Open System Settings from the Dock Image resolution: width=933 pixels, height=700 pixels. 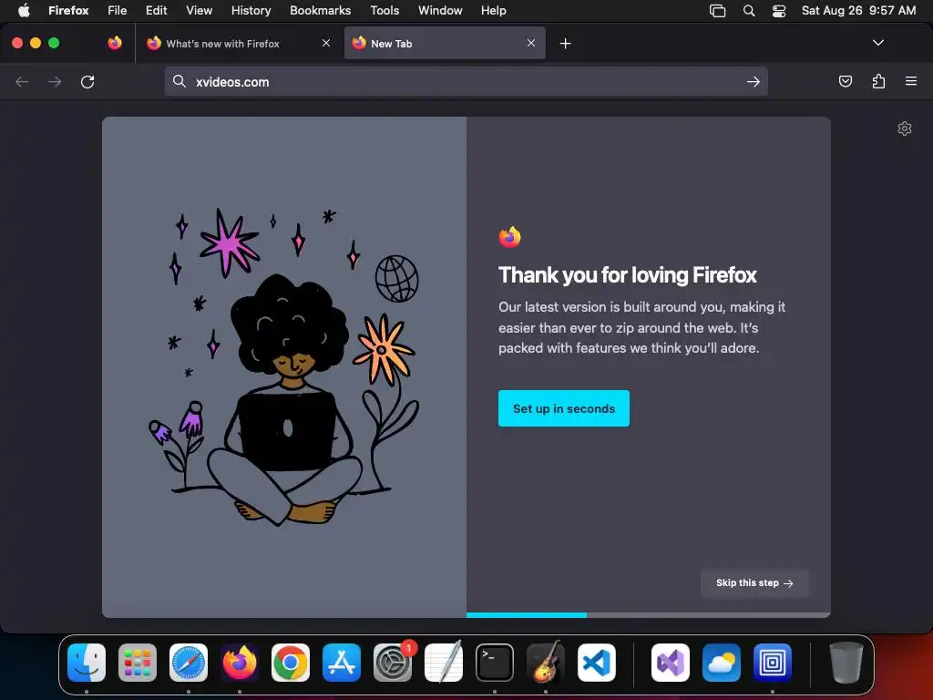coord(393,662)
